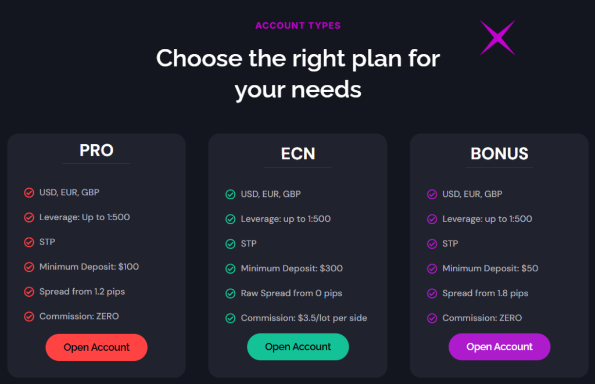Click the purple checkmark beside Minimum Deposit: $50
This screenshot has width=595, height=384.
click(432, 269)
